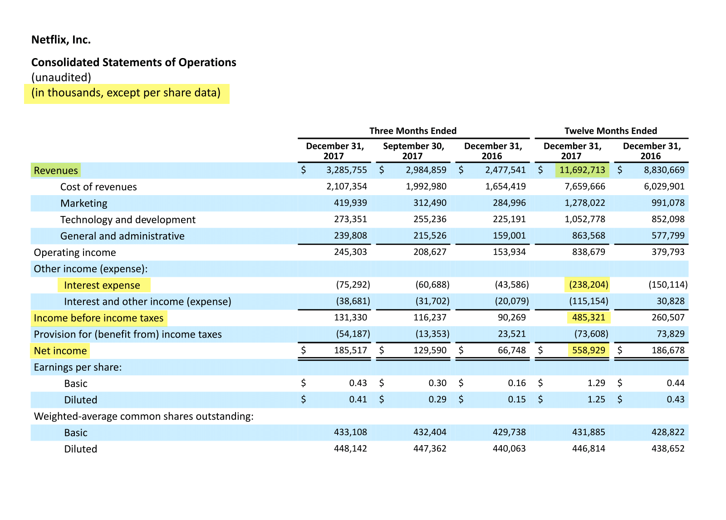The height and width of the screenshot is (520, 726).
Task: Select pre-tax income value 131,330
Action: coord(351,317)
